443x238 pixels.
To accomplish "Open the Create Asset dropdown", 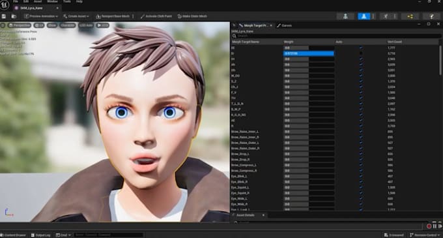I will [76, 16].
